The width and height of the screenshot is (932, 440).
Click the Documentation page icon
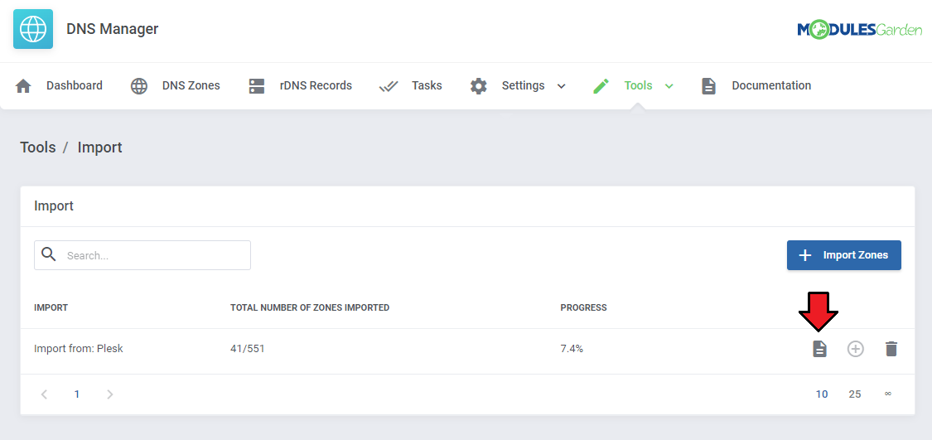click(708, 85)
